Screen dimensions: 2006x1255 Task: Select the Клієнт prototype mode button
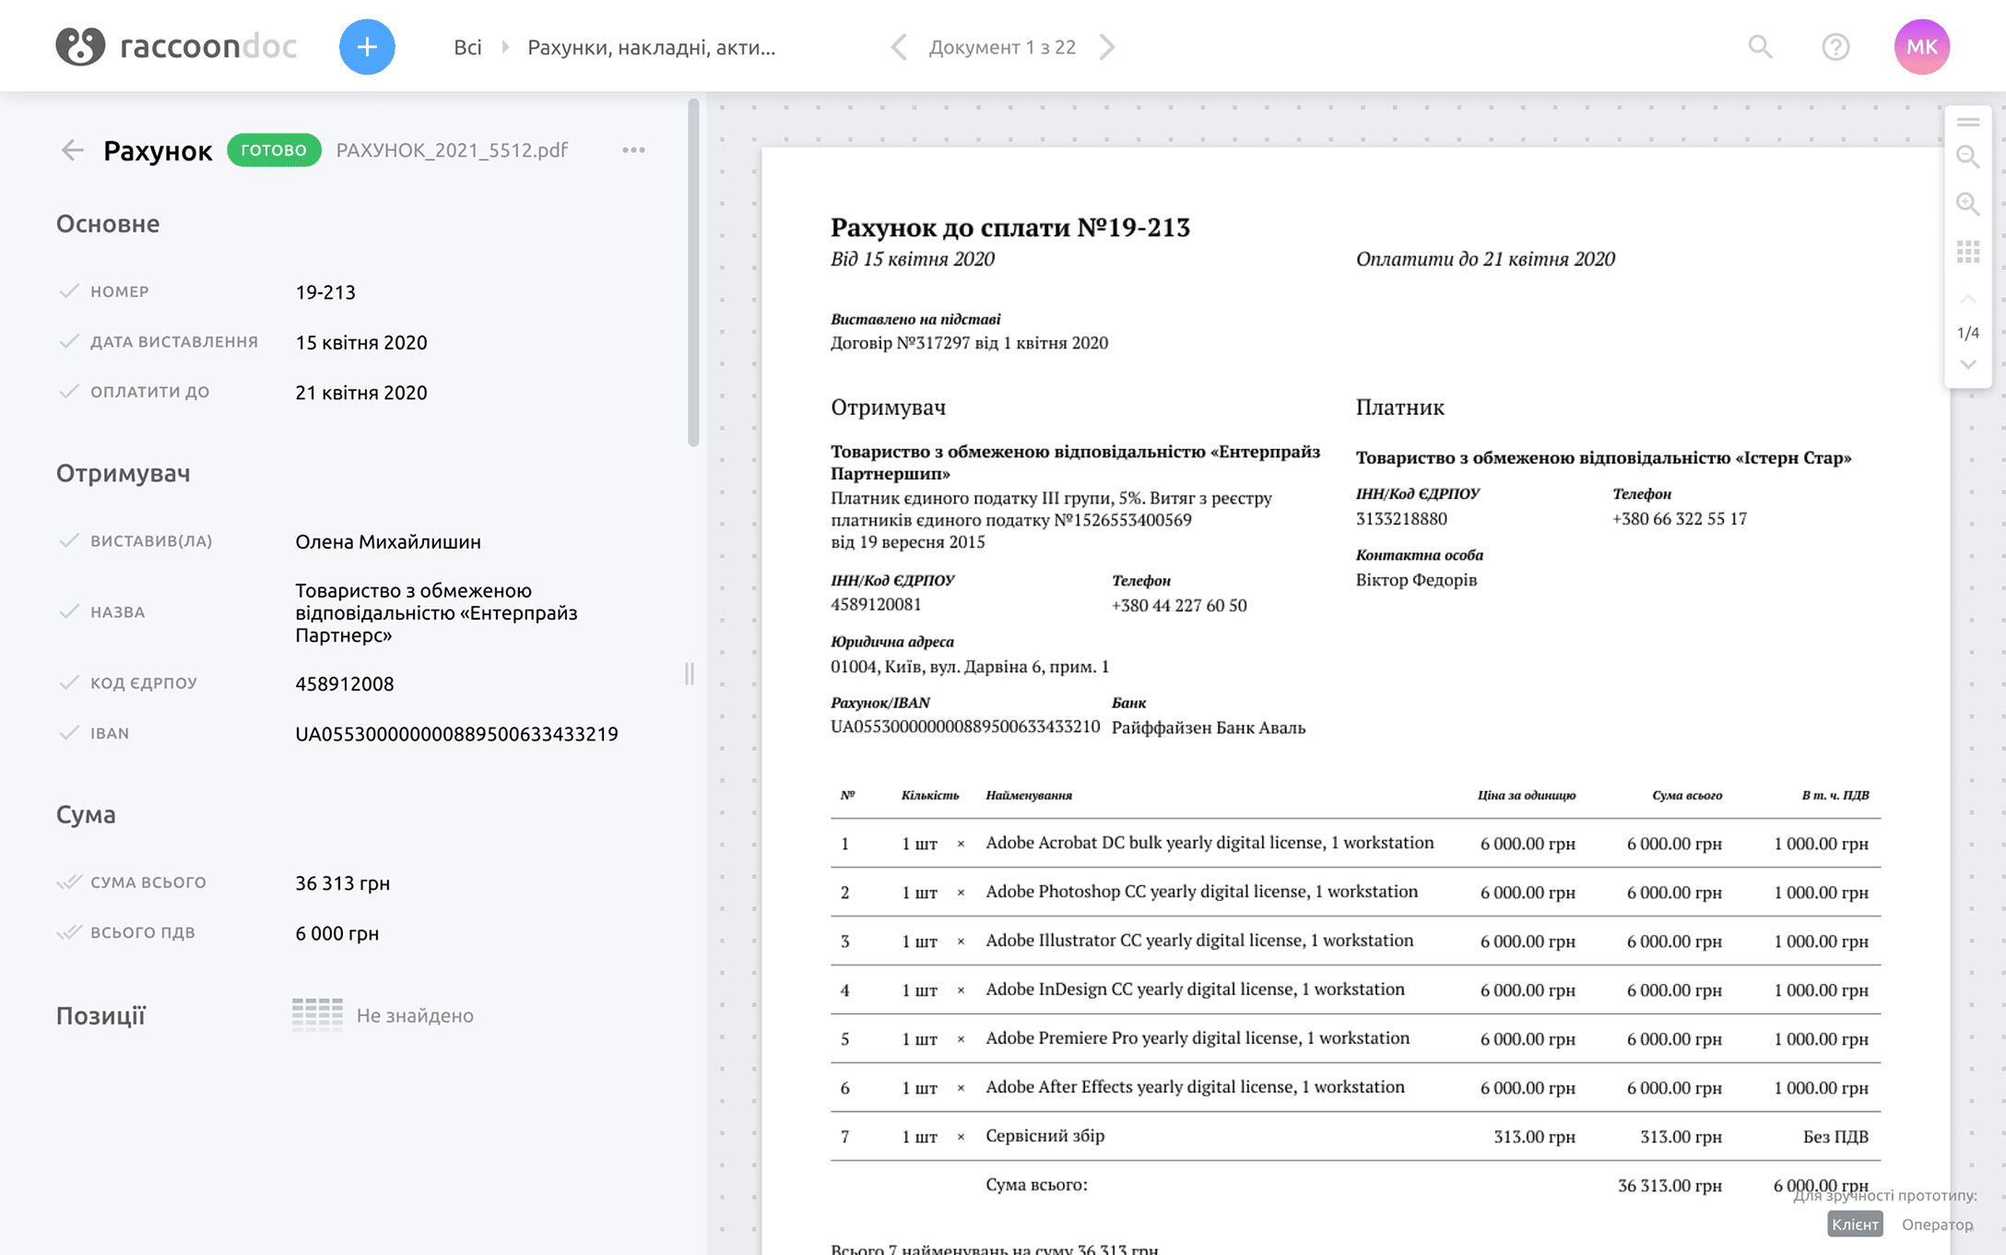(1854, 1225)
